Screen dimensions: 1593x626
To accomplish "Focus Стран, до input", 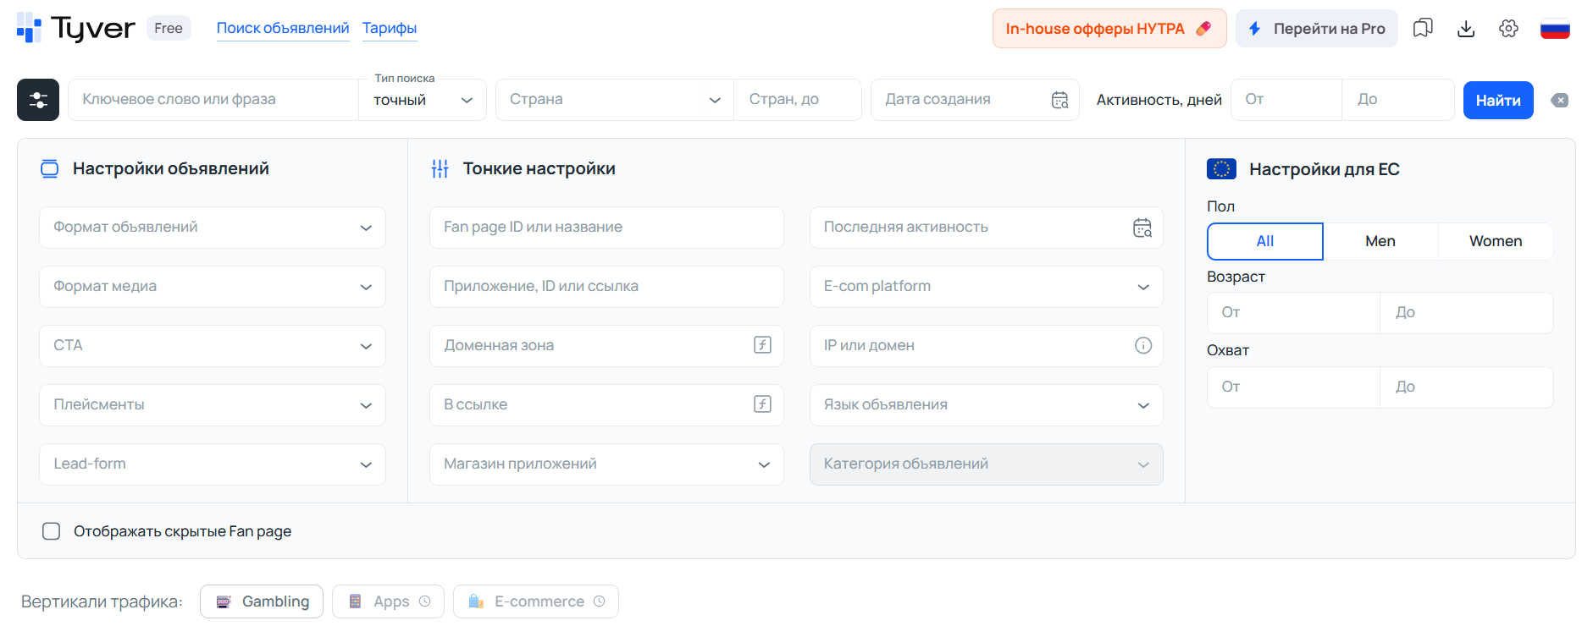I will click(798, 100).
